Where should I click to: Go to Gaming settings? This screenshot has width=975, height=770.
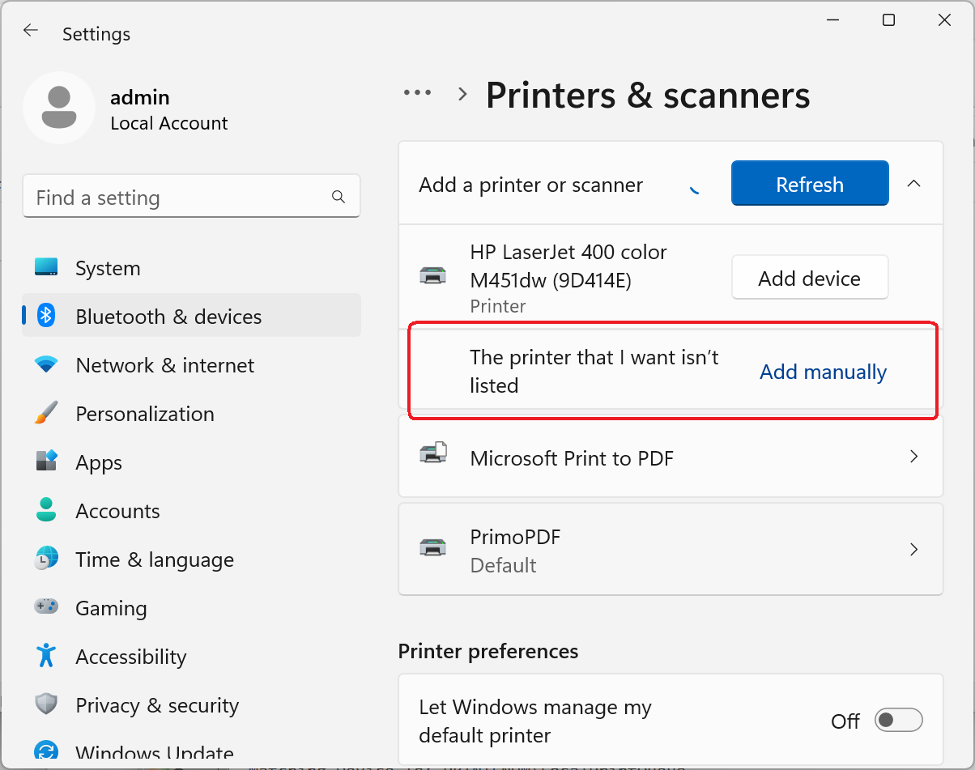point(191,608)
